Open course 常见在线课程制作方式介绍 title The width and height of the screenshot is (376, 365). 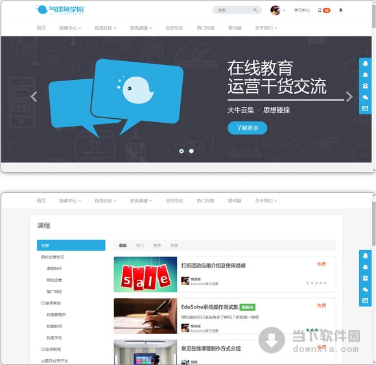[211, 349]
